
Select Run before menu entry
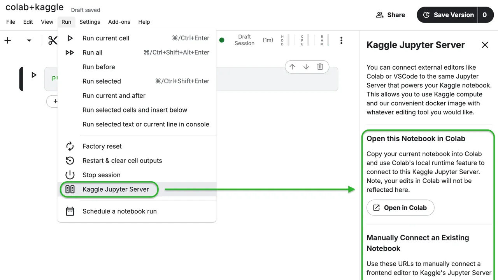(x=137, y=67)
